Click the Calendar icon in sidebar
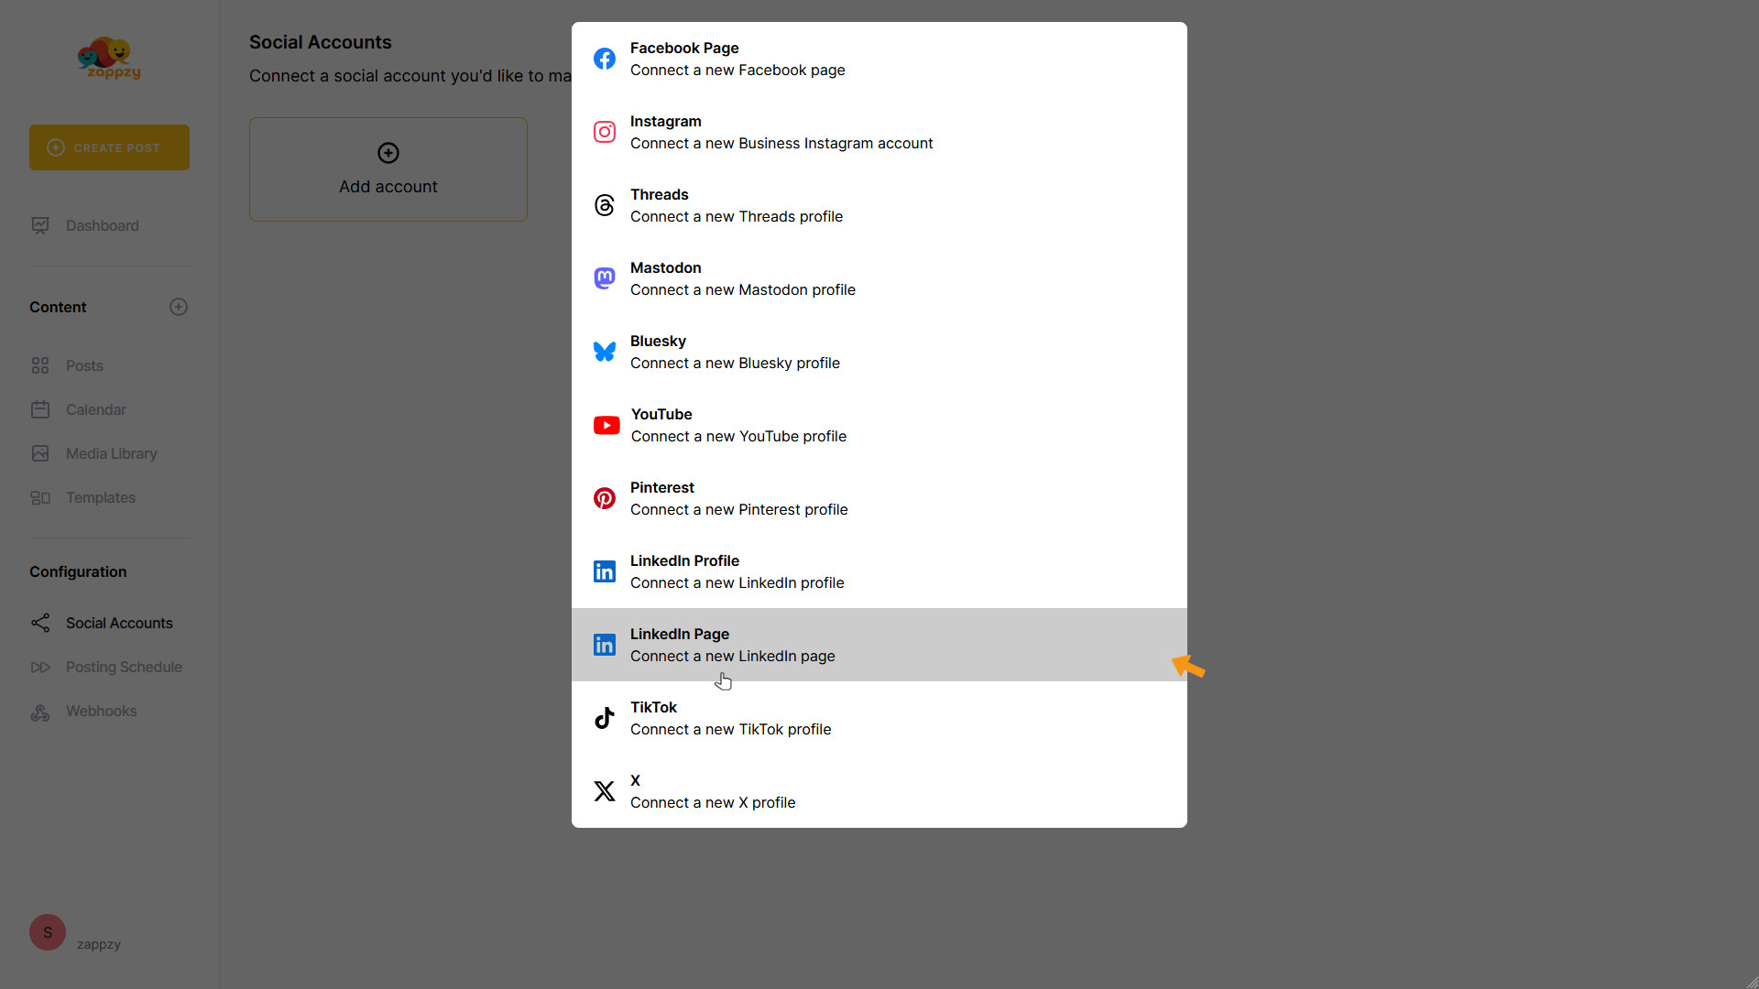The image size is (1759, 989). point(40,409)
